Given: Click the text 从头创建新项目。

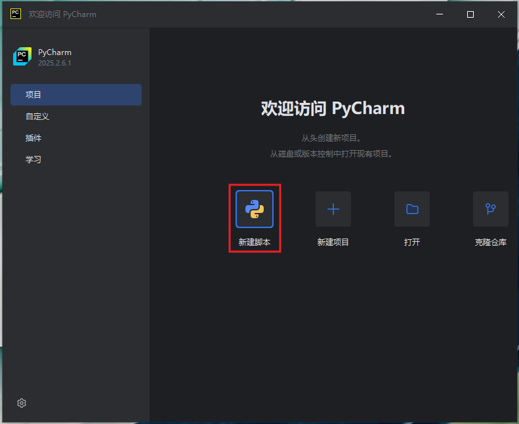Looking at the screenshot, I should click(x=331, y=138).
